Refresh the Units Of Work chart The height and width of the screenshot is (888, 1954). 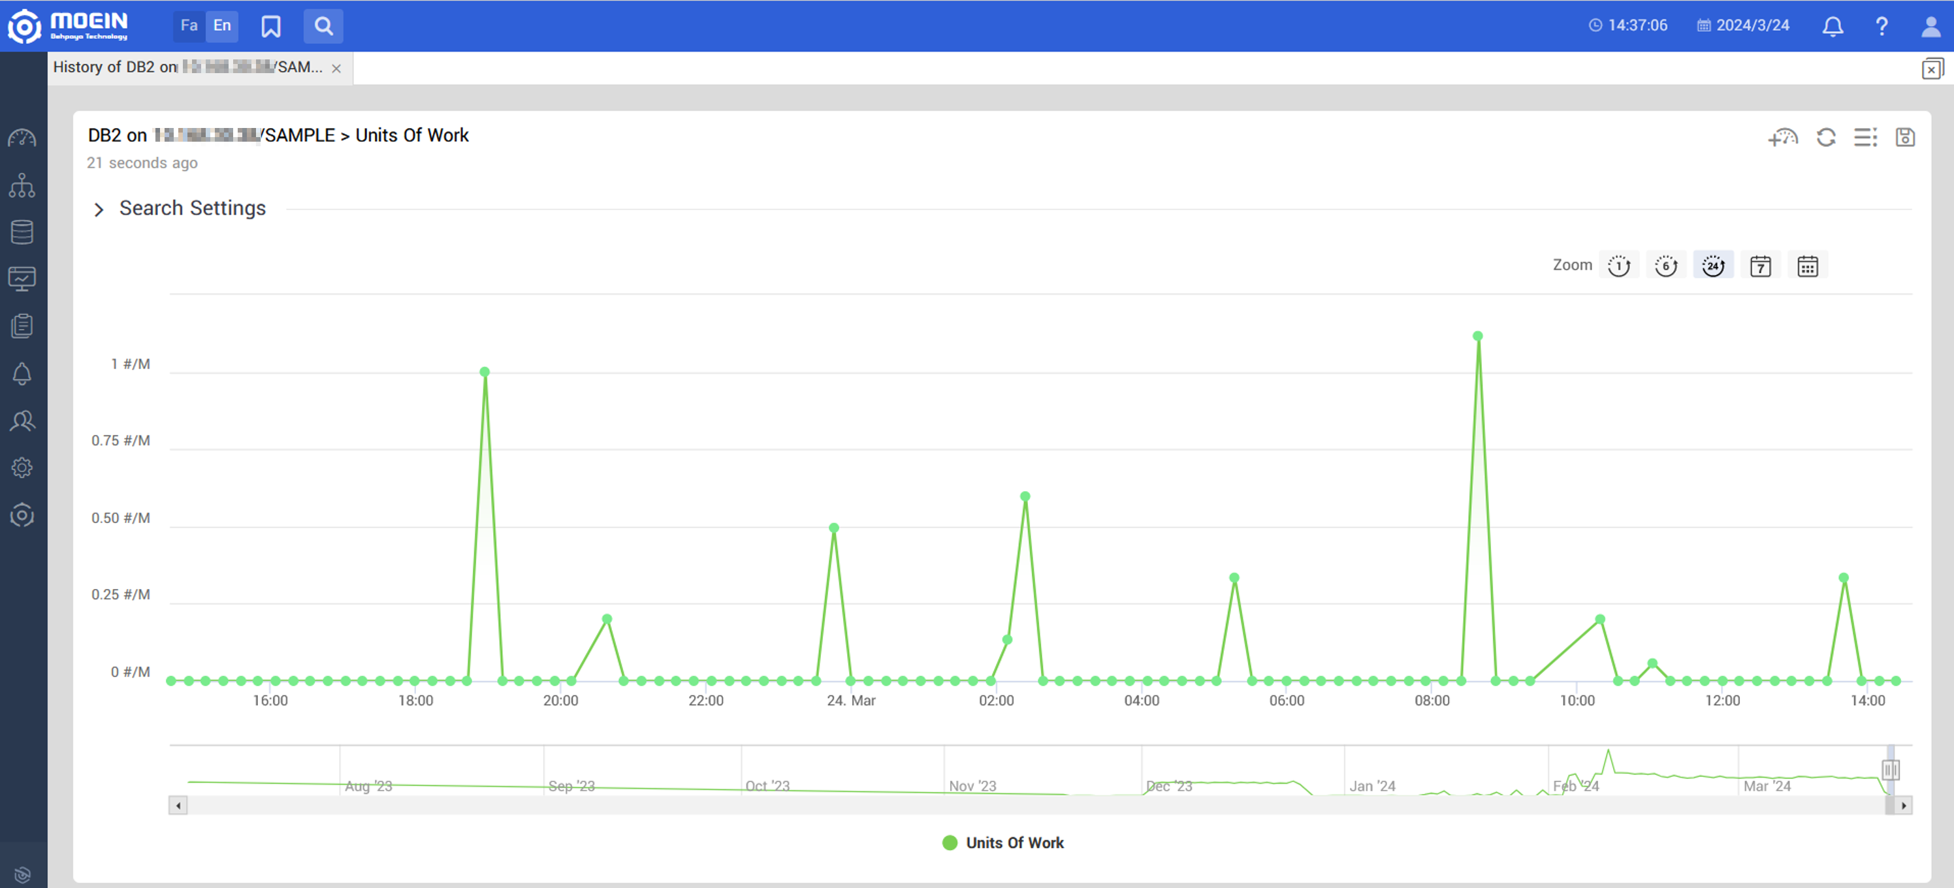(x=1826, y=138)
